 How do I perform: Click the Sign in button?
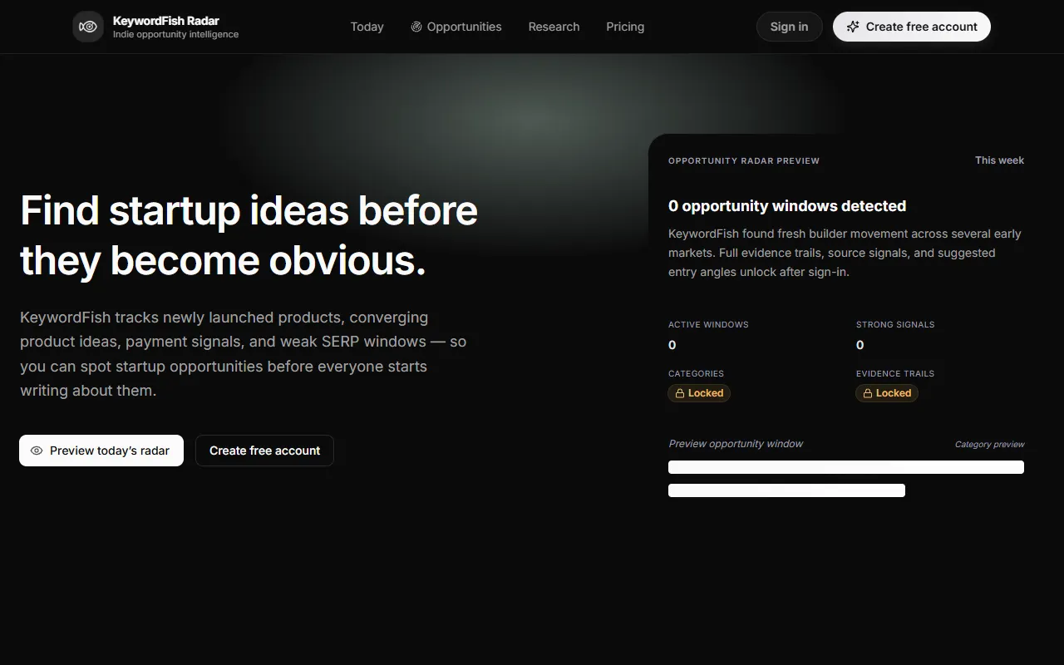(x=789, y=27)
